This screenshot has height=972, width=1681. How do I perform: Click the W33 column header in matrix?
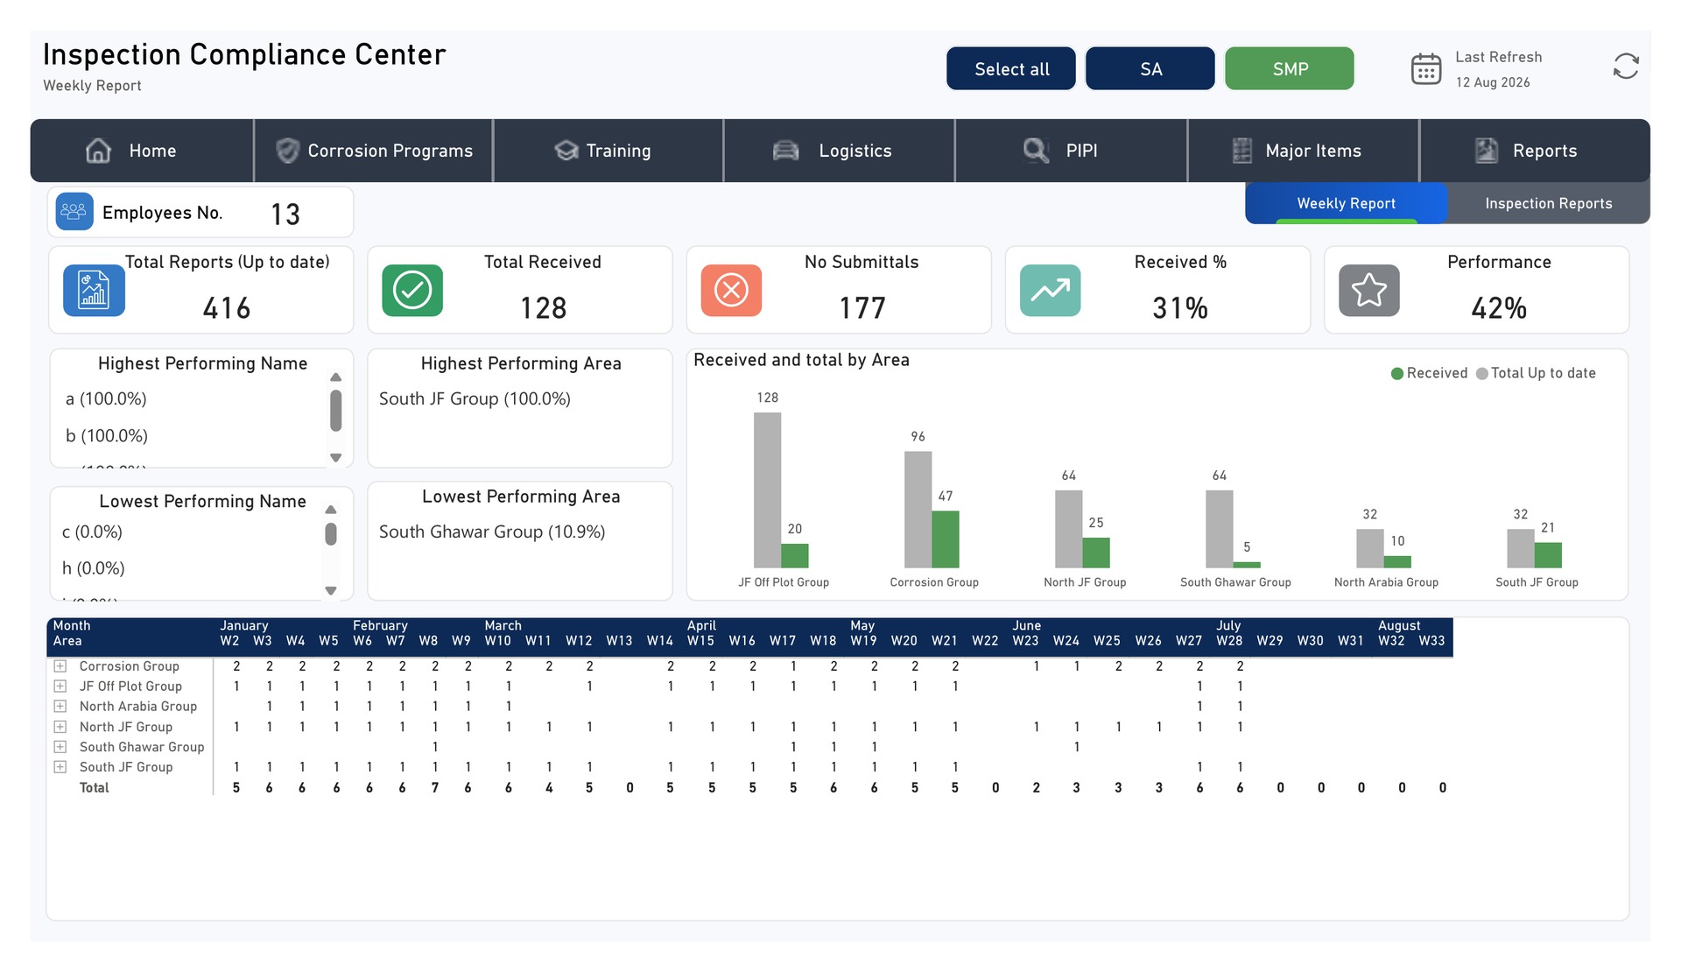click(1432, 641)
